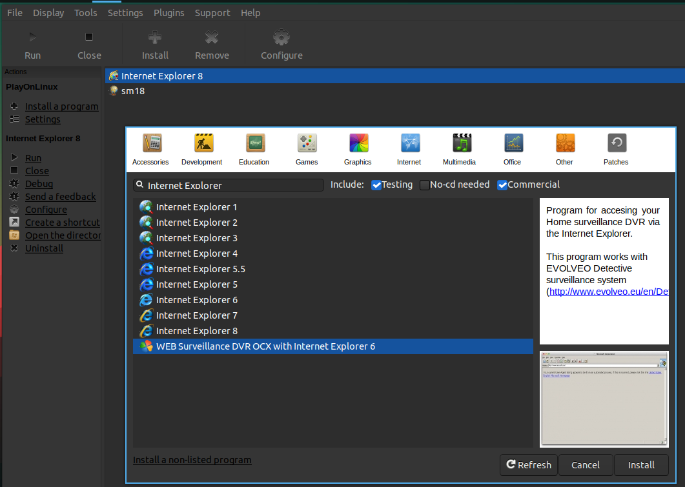685x487 pixels.
Task: Open the Plugins menu
Action: pyautogui.click(x=169, y=13)
